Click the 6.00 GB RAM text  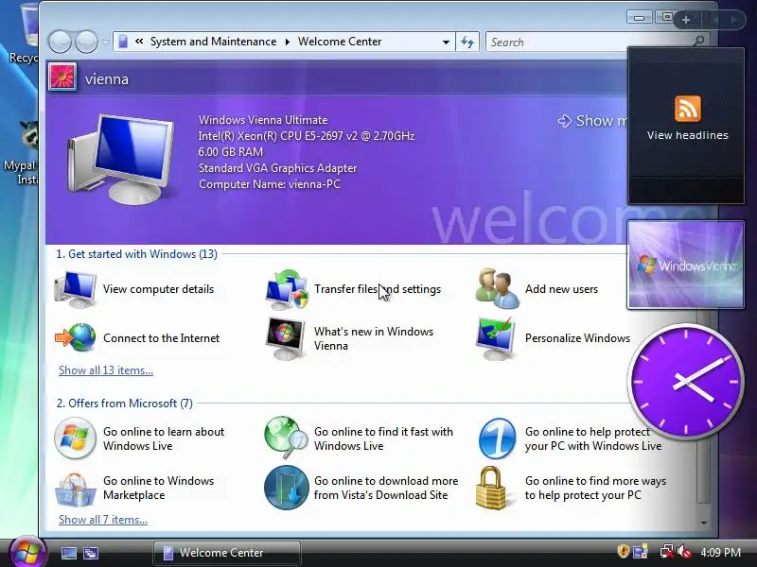click(231, 152)
